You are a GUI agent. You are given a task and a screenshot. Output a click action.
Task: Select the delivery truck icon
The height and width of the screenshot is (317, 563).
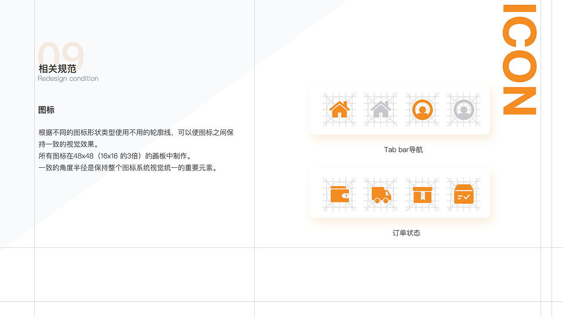[x=380, y=194]
